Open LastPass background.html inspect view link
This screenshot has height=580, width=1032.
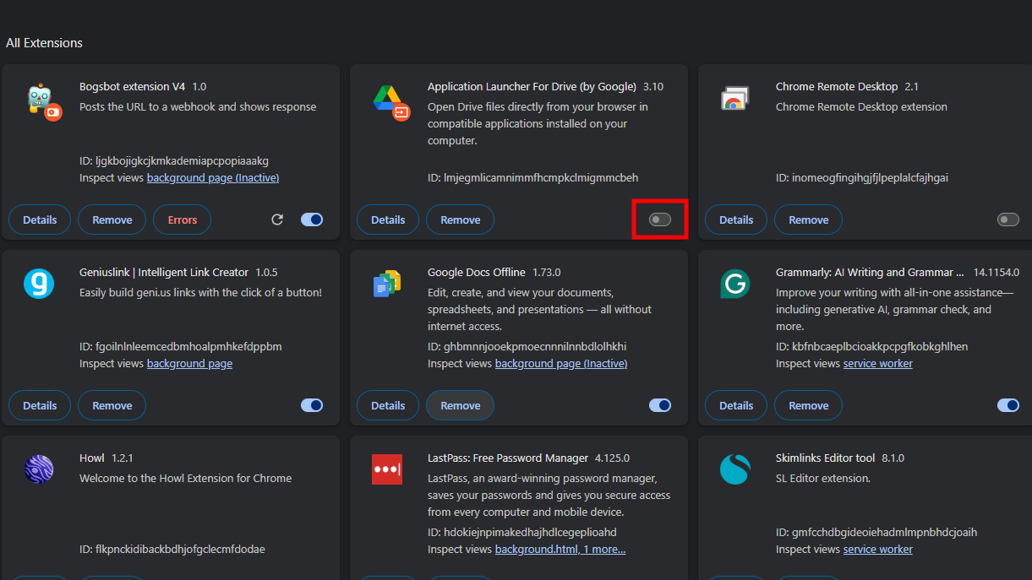(x=536, y=549)
